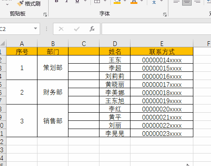211x166 pixels.
Task: Open the 文 phonetic guide tool
Action: [x=154, y=2]
